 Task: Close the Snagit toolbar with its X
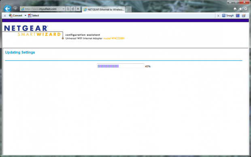click(218, 16)
